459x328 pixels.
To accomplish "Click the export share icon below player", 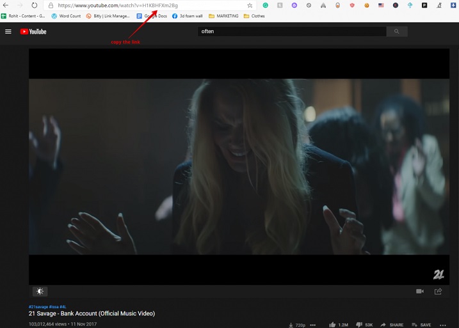I will pos(438,291).
